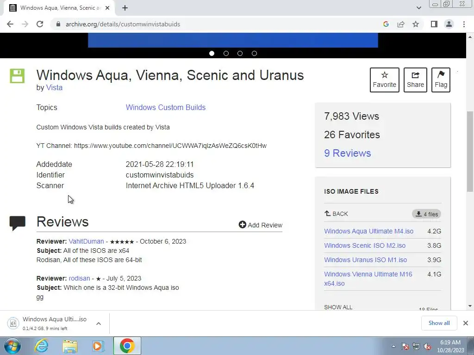Open the item Share button
The image size is (474, 355).
(415, 80)
